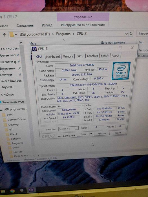Switch to the Mainboard tab
148x197 pixels.
pos(53,57)
